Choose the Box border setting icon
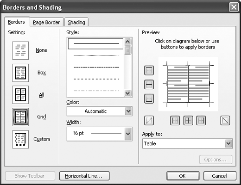The height and width of the screenshot is (185, 241). [20, 73]
